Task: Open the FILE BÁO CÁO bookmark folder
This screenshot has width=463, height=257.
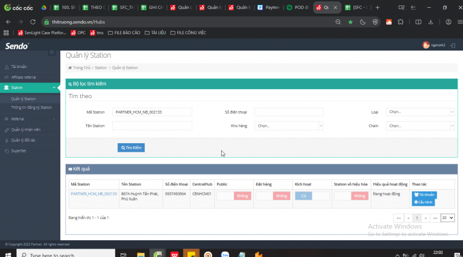Action: click(124, 33)
